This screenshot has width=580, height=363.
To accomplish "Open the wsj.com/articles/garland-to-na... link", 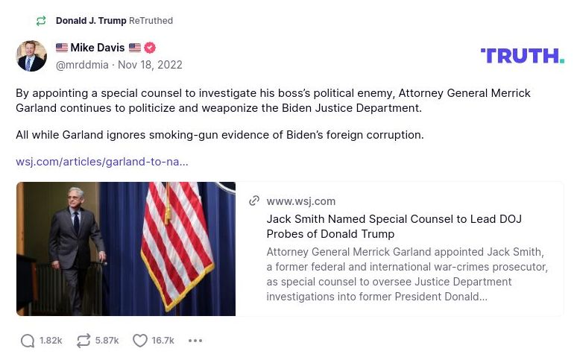I will coord(102,161).
